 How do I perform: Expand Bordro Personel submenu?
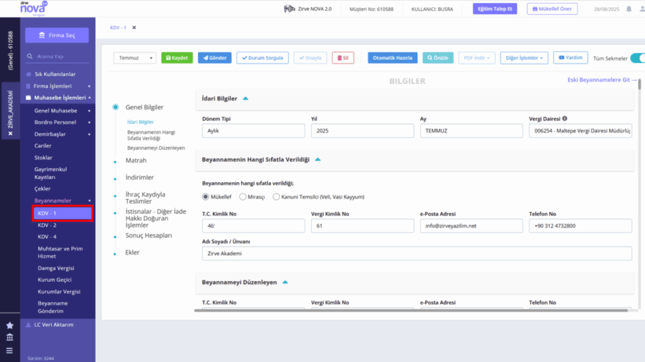[62, 123]
